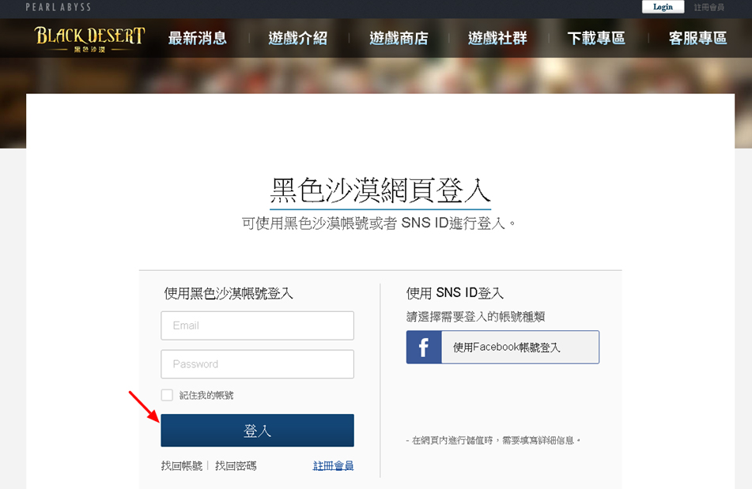Click the 記住我的帳號 label text
Image resolution: width=752 pixels, height=489 pixels.
point(206,395)
